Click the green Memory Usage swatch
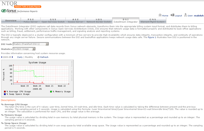Screen dimensions: 204x131 tap(51, 92)
